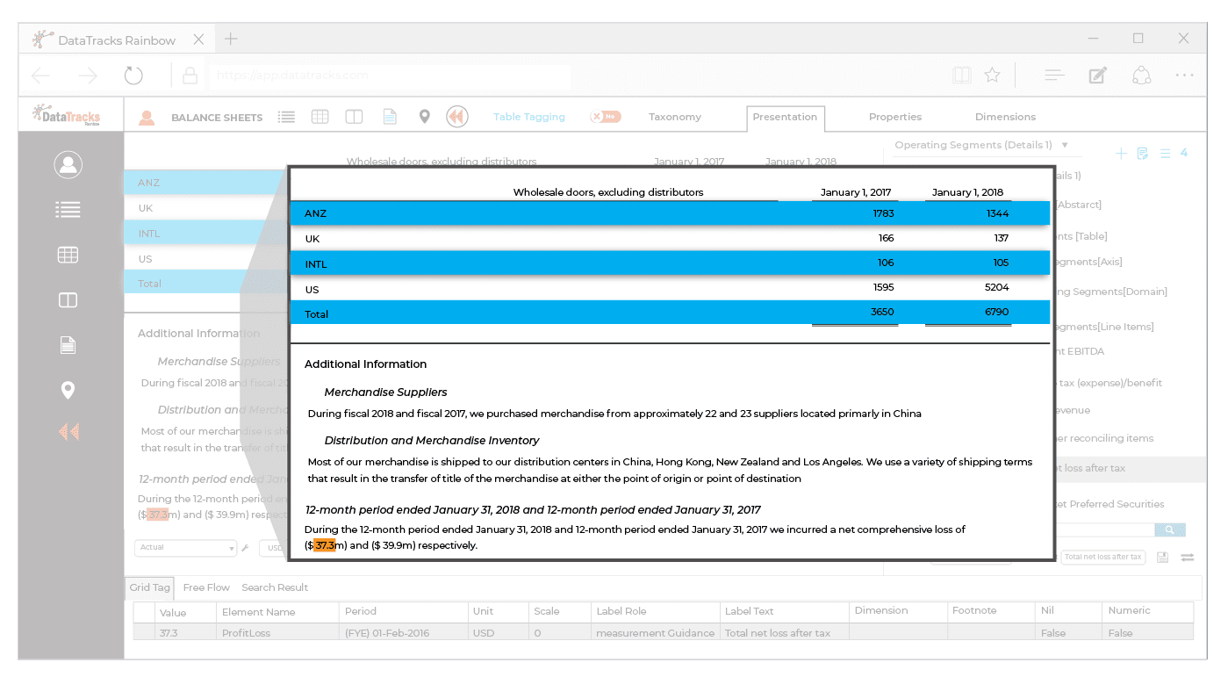Screen dimensions: 1228x677
Task: Open the document icon in top toolbar
Action: click(x=390, y=117)
